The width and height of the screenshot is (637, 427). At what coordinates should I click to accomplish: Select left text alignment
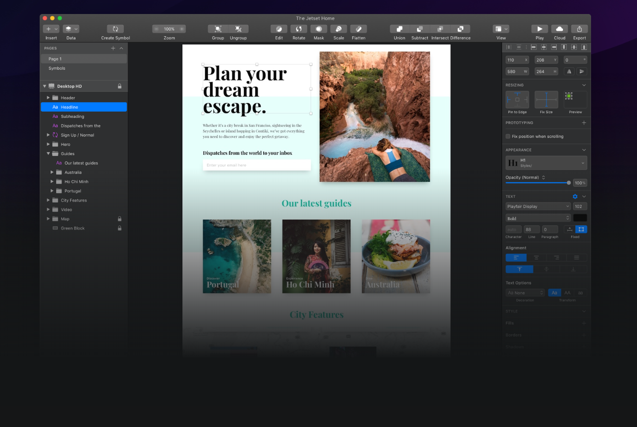click(516, 258)
